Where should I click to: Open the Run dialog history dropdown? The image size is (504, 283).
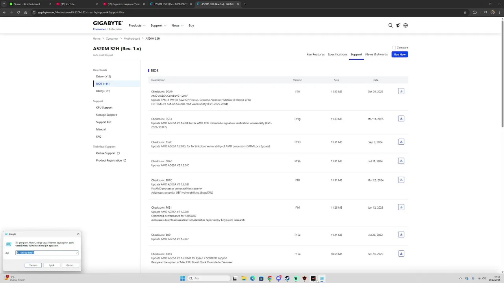pos(76,253)
